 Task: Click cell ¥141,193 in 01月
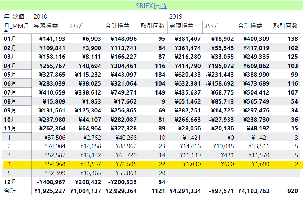(x=52, y=39)
